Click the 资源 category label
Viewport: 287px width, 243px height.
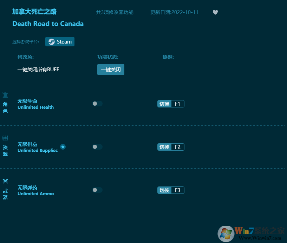(5, 151)
